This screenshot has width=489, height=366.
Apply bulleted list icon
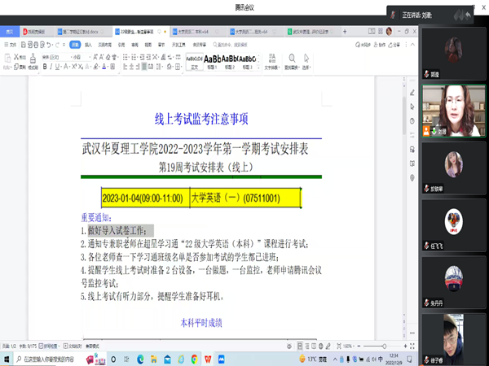pos(126,57)
